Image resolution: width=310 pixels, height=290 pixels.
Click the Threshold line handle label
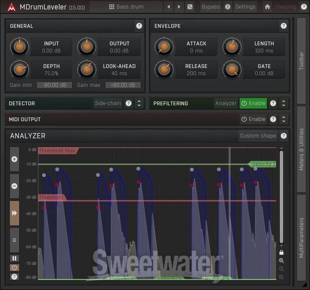(51, 197)
